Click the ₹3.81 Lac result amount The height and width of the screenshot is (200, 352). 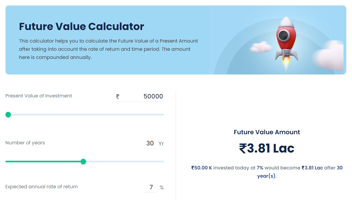(x=267, y=148)
